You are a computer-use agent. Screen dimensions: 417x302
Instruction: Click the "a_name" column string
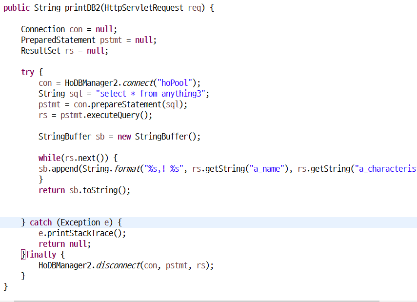267,169
